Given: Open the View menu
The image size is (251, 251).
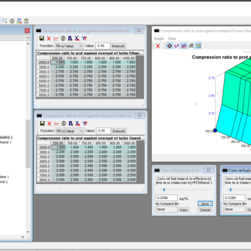Looking at the screenshot, I should [172, 38].
